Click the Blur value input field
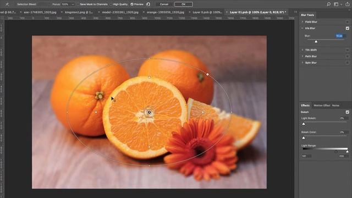Viewport: 352px width, 198px height. click(x=340, y=36)
